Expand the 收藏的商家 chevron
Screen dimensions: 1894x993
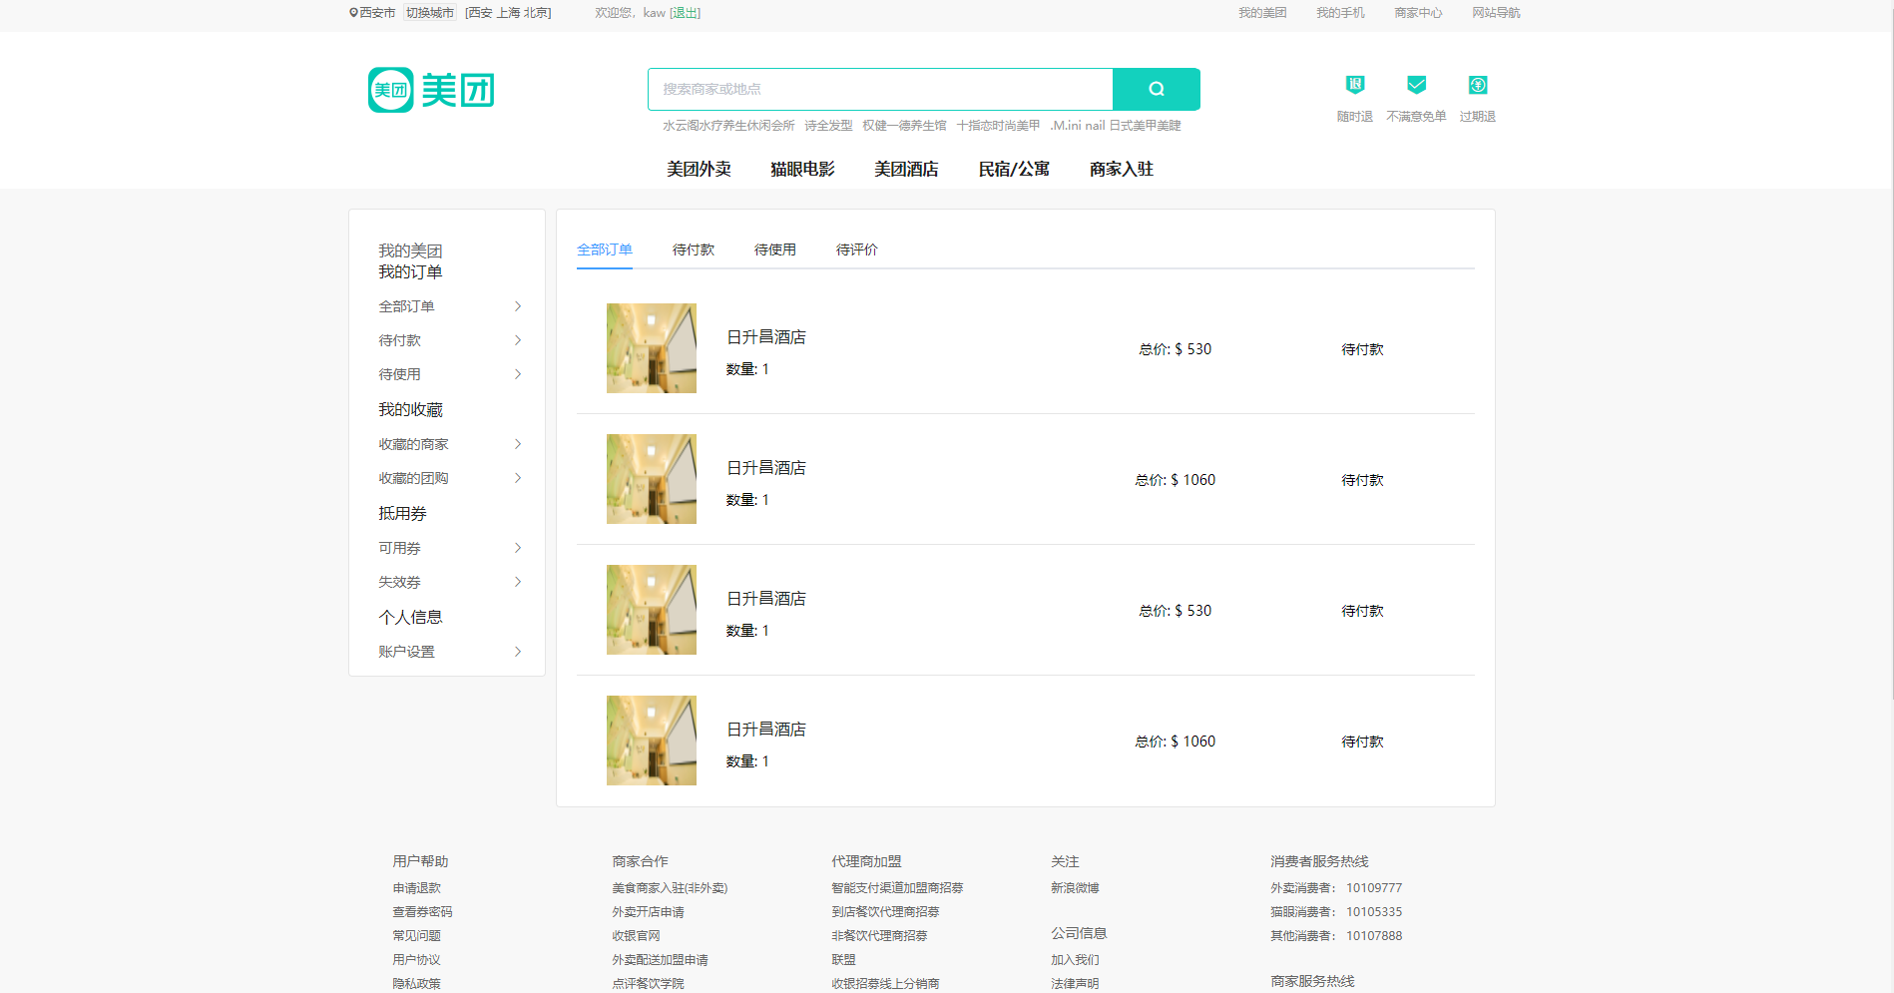[x=518, y=444]
